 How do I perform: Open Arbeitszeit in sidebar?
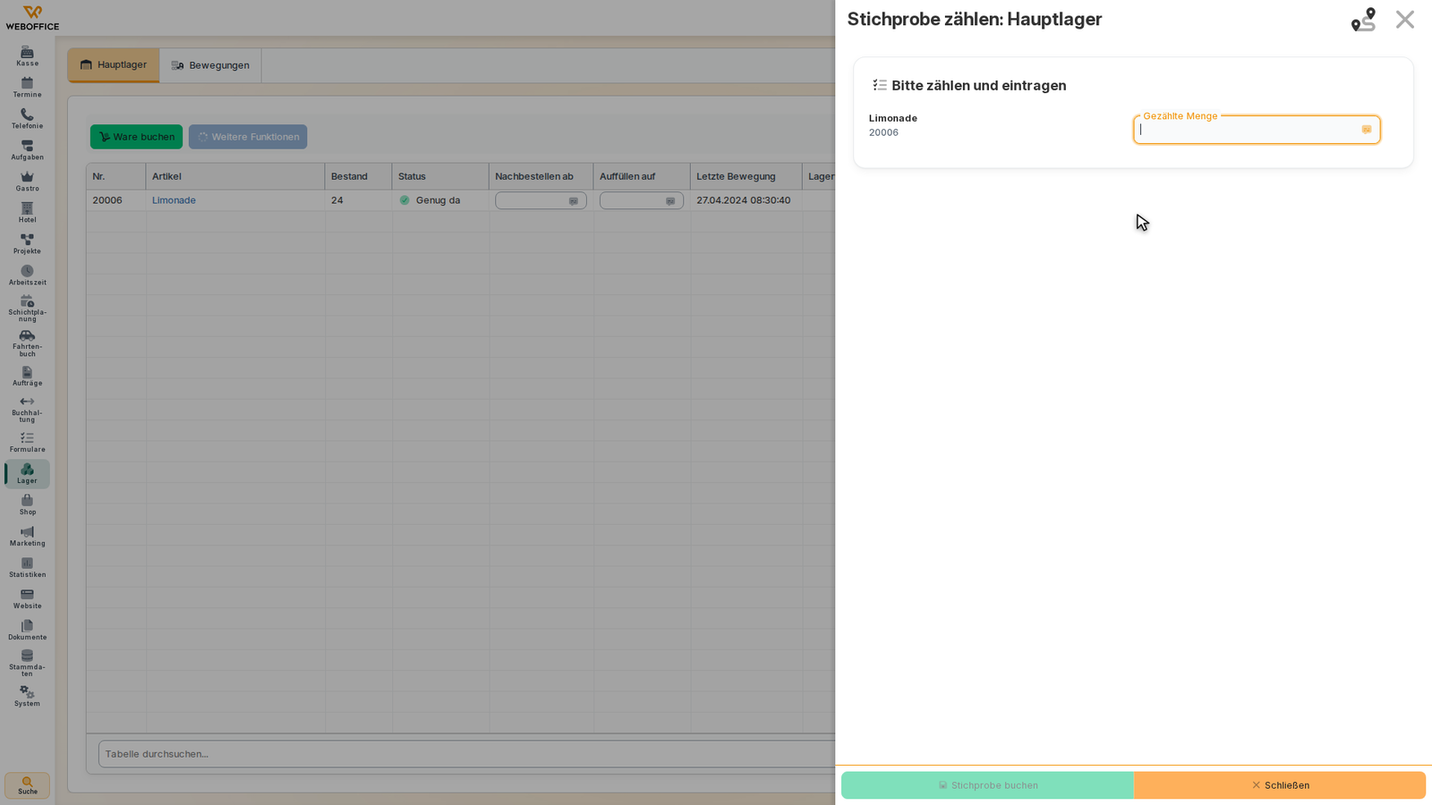27,275
